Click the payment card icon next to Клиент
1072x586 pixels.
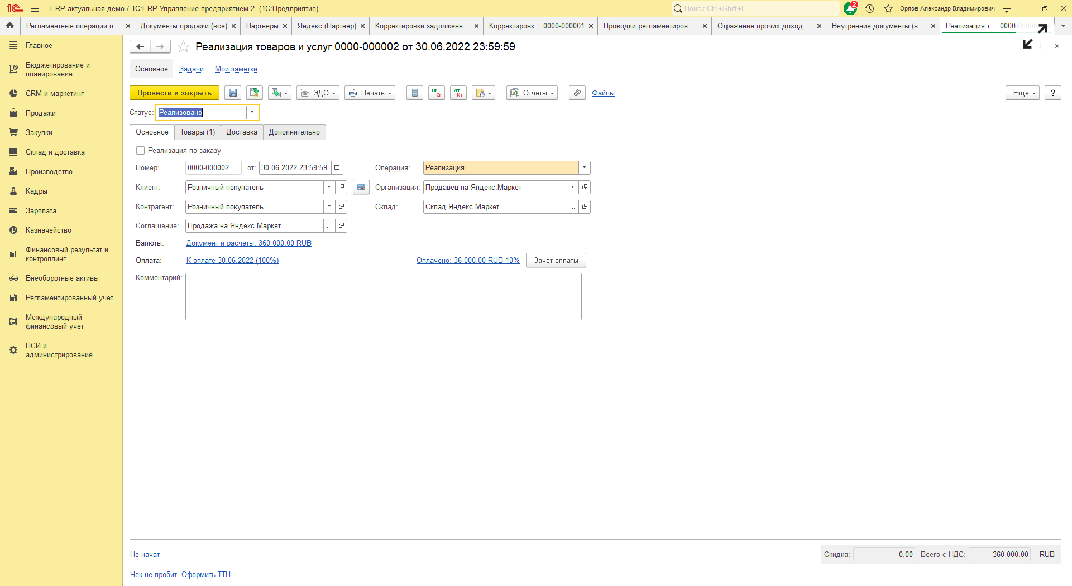pyautogui.click(x=361, y=188)
